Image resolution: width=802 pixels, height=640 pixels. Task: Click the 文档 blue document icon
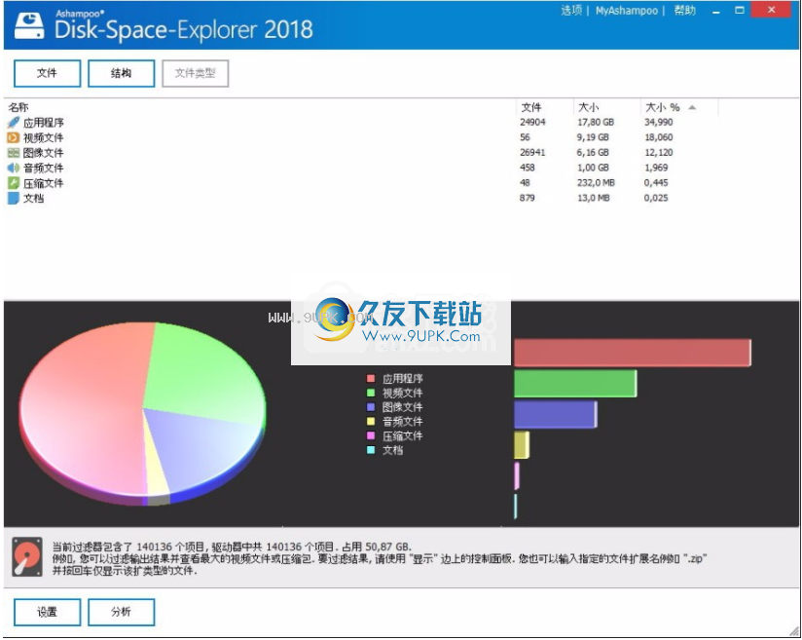(x=14, y=198)
